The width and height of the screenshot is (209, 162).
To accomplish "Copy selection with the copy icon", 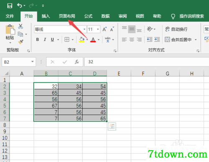I will click(20, 34).
